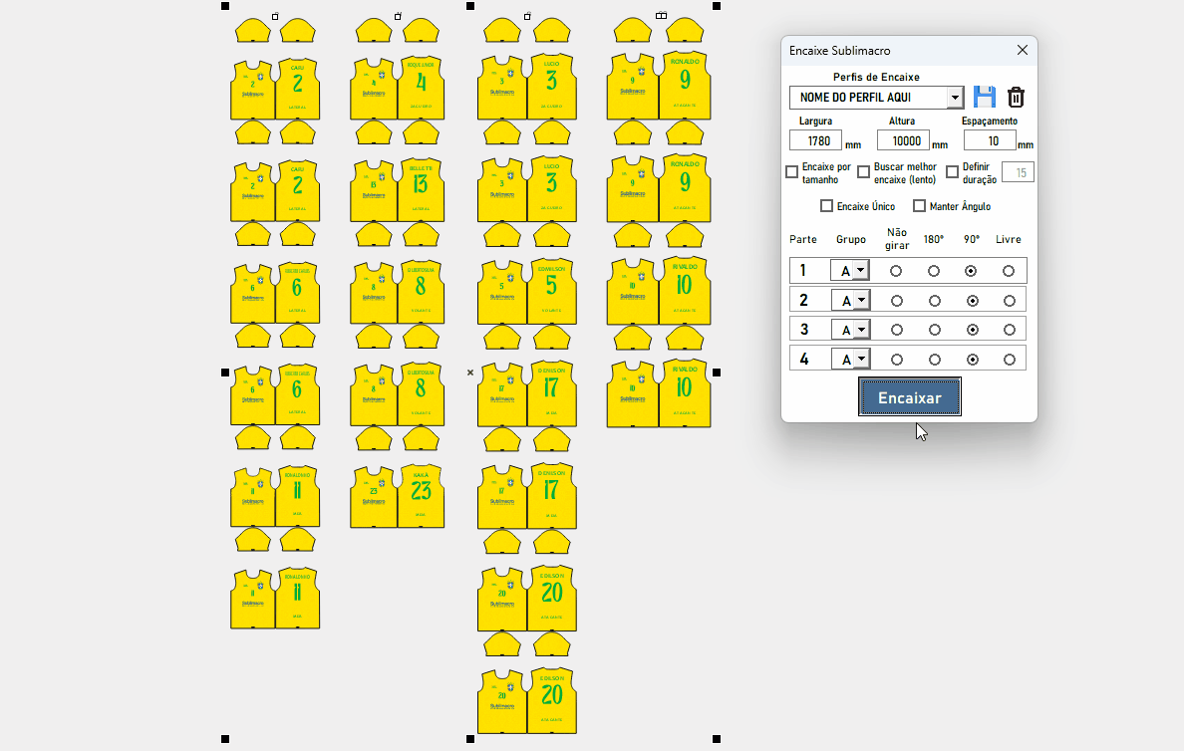Select 90° rotation for Parte 4
Viewport: 1184px width, 751px height.
point(973,360)
